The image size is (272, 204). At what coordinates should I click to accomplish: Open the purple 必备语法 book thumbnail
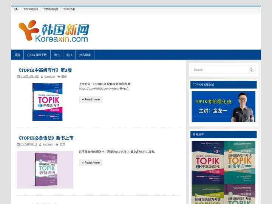pyautogui.click(x=45, y=170)
